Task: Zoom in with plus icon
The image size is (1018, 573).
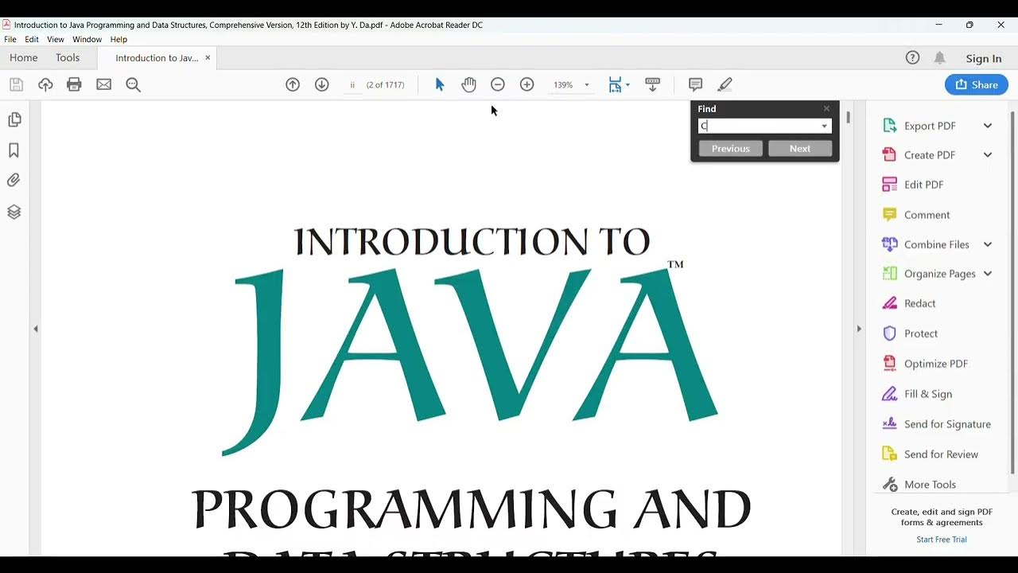Action: click(x=526, y=84)
